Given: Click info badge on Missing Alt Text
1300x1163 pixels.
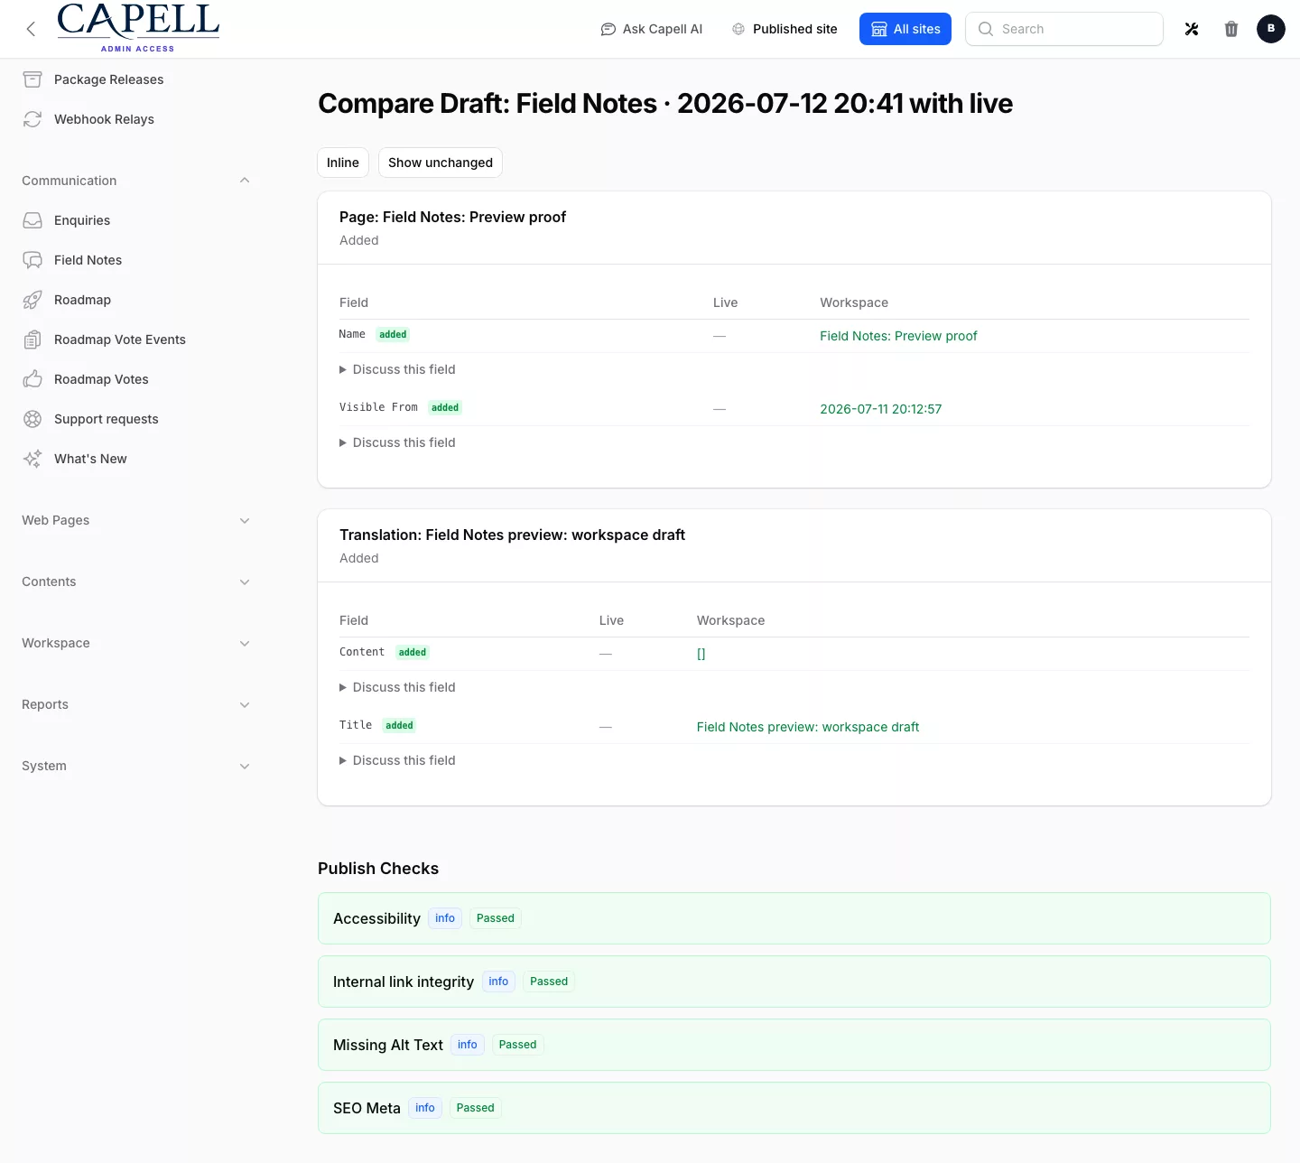Looking at the screenshot, I should [x=468, y=1045].
